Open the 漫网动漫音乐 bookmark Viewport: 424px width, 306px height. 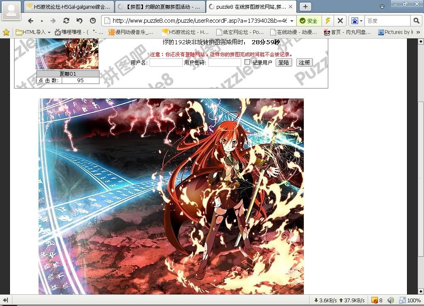pos(131,32)
